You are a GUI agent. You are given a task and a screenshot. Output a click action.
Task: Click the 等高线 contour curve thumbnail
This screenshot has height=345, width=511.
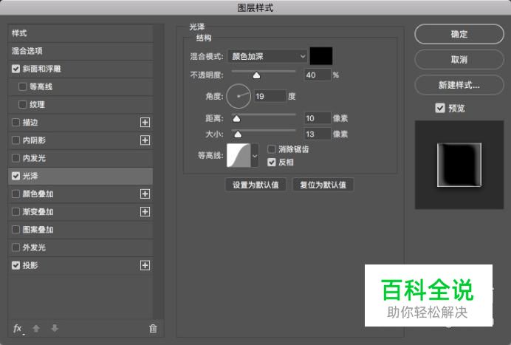coord(239,156)
